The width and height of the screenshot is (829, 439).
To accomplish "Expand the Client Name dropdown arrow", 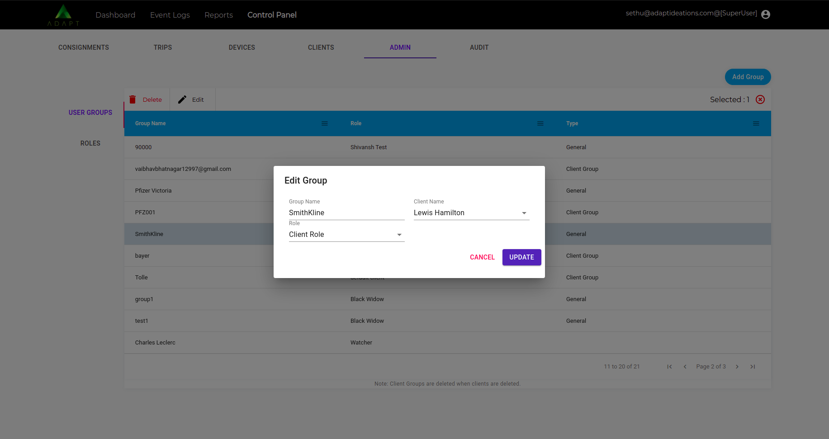I will tap(524, 213).
